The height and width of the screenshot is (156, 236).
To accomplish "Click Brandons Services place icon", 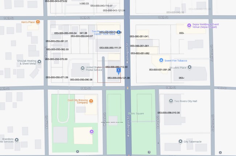I will point(17,140).
